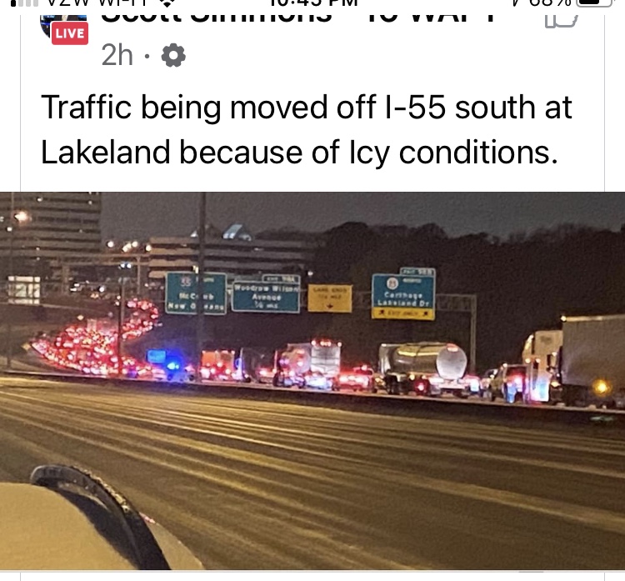Tap the 'VZW Wi-Fi' carrier label
This screenshot has height=581, width=625.
click(x=99, y=3)
